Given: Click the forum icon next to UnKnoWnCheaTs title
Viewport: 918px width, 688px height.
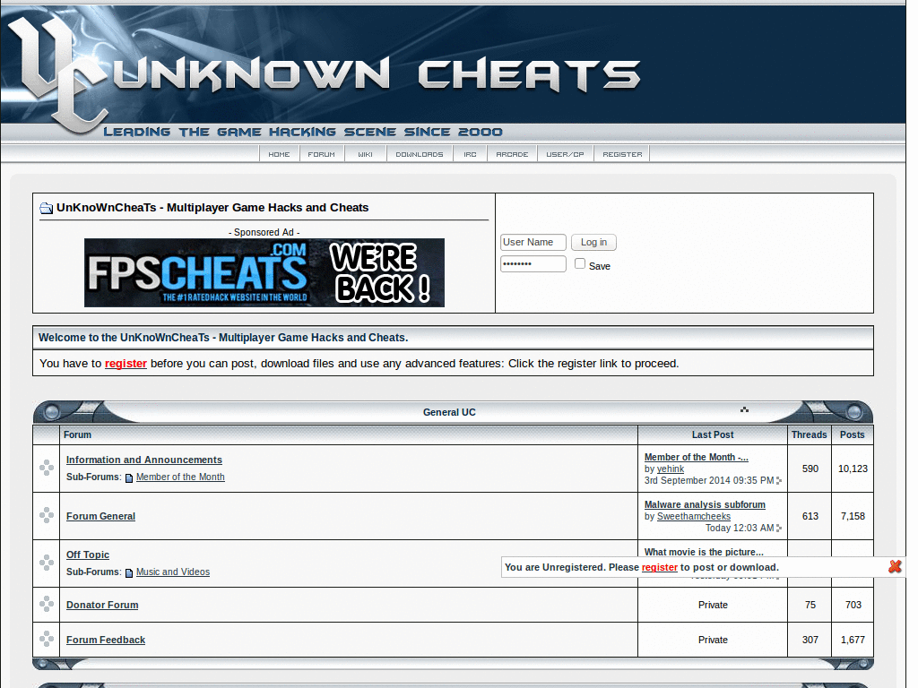Looking at the screenshot, I should click(x=47, y=208).
